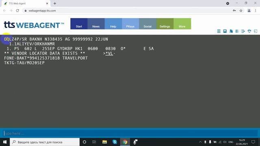Open Skype from taskbar
The width and height of the screenshot is (260, 146).
[115, 142]
